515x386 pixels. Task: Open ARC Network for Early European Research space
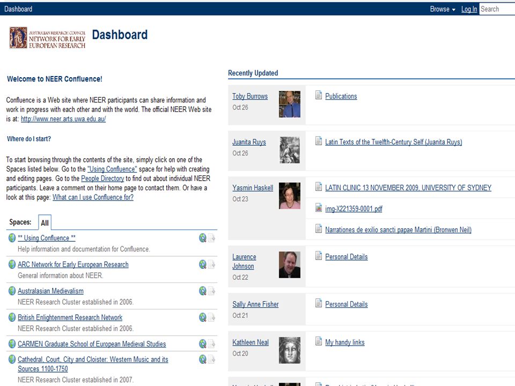point(73,264)
